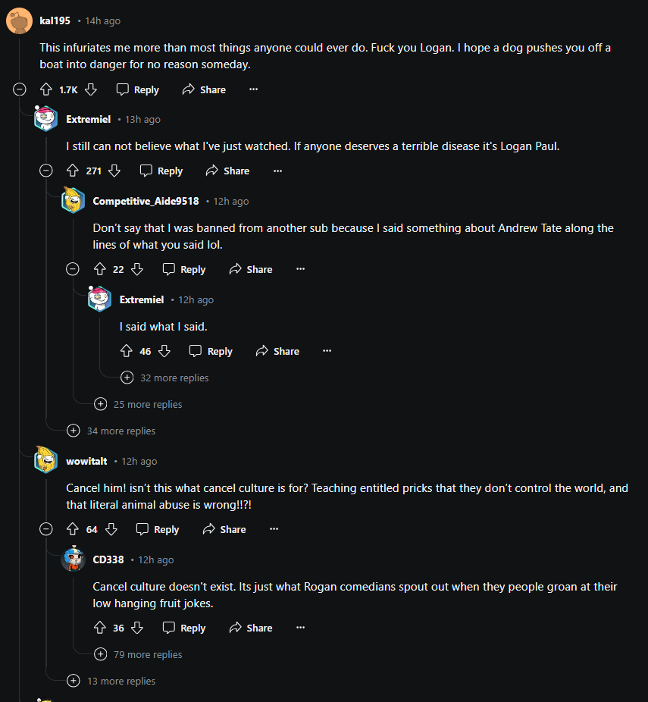Collapse kal195's comment thread
This screenshot has width=648, height=702.
click(x=19, y=89)
